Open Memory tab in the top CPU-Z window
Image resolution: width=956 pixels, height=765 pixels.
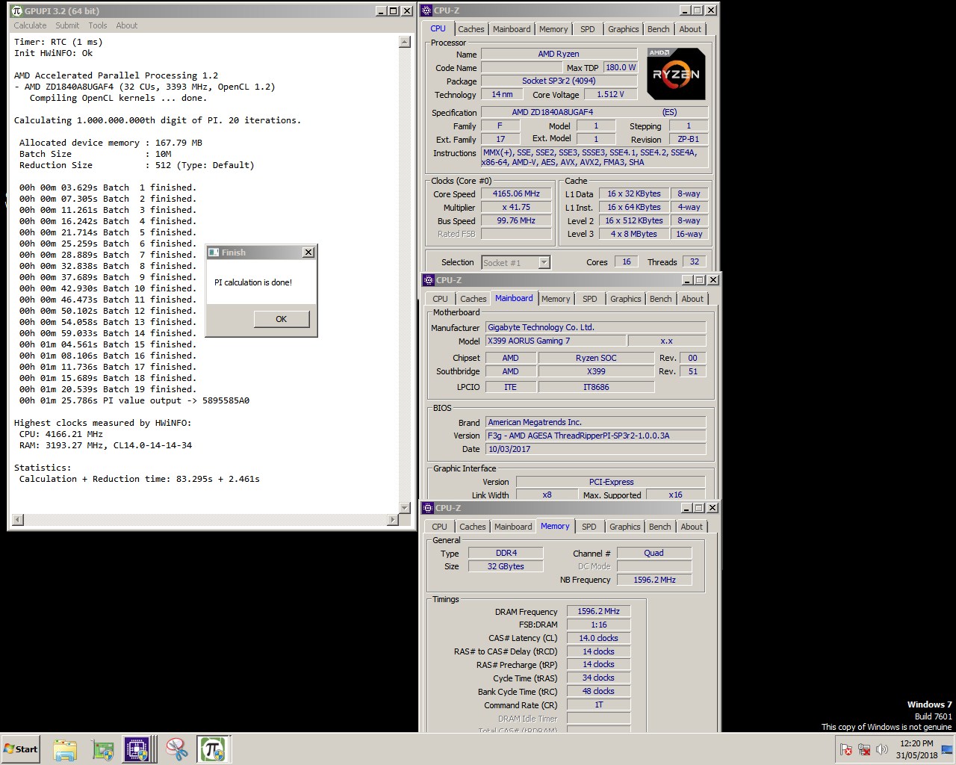click(x=553, y=29)
